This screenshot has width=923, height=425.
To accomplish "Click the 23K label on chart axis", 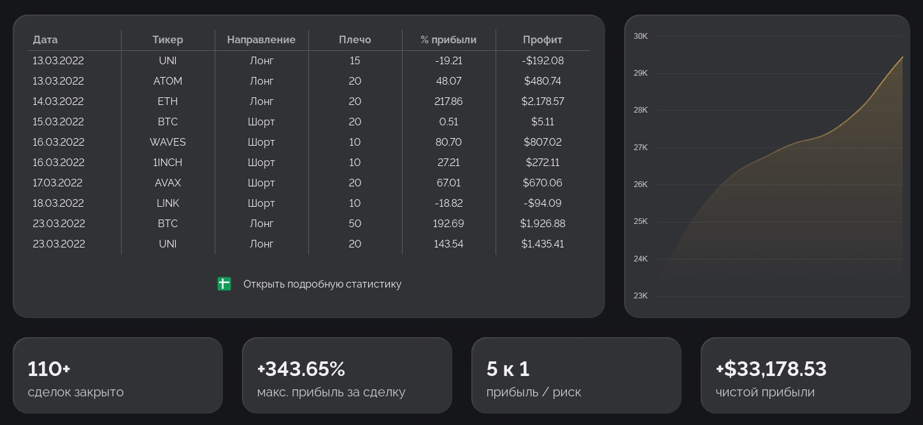I will coord(640,296).
